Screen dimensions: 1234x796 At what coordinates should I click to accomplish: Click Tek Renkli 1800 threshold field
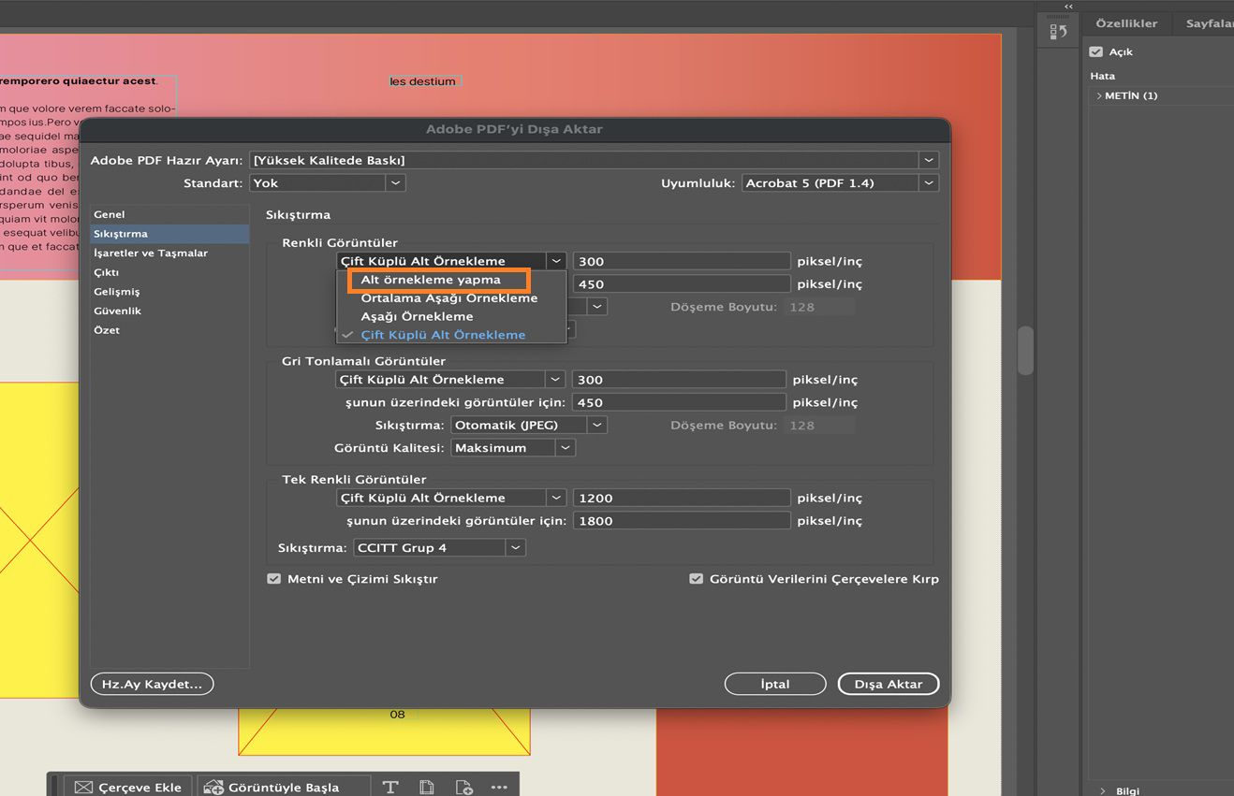[682, 521]
